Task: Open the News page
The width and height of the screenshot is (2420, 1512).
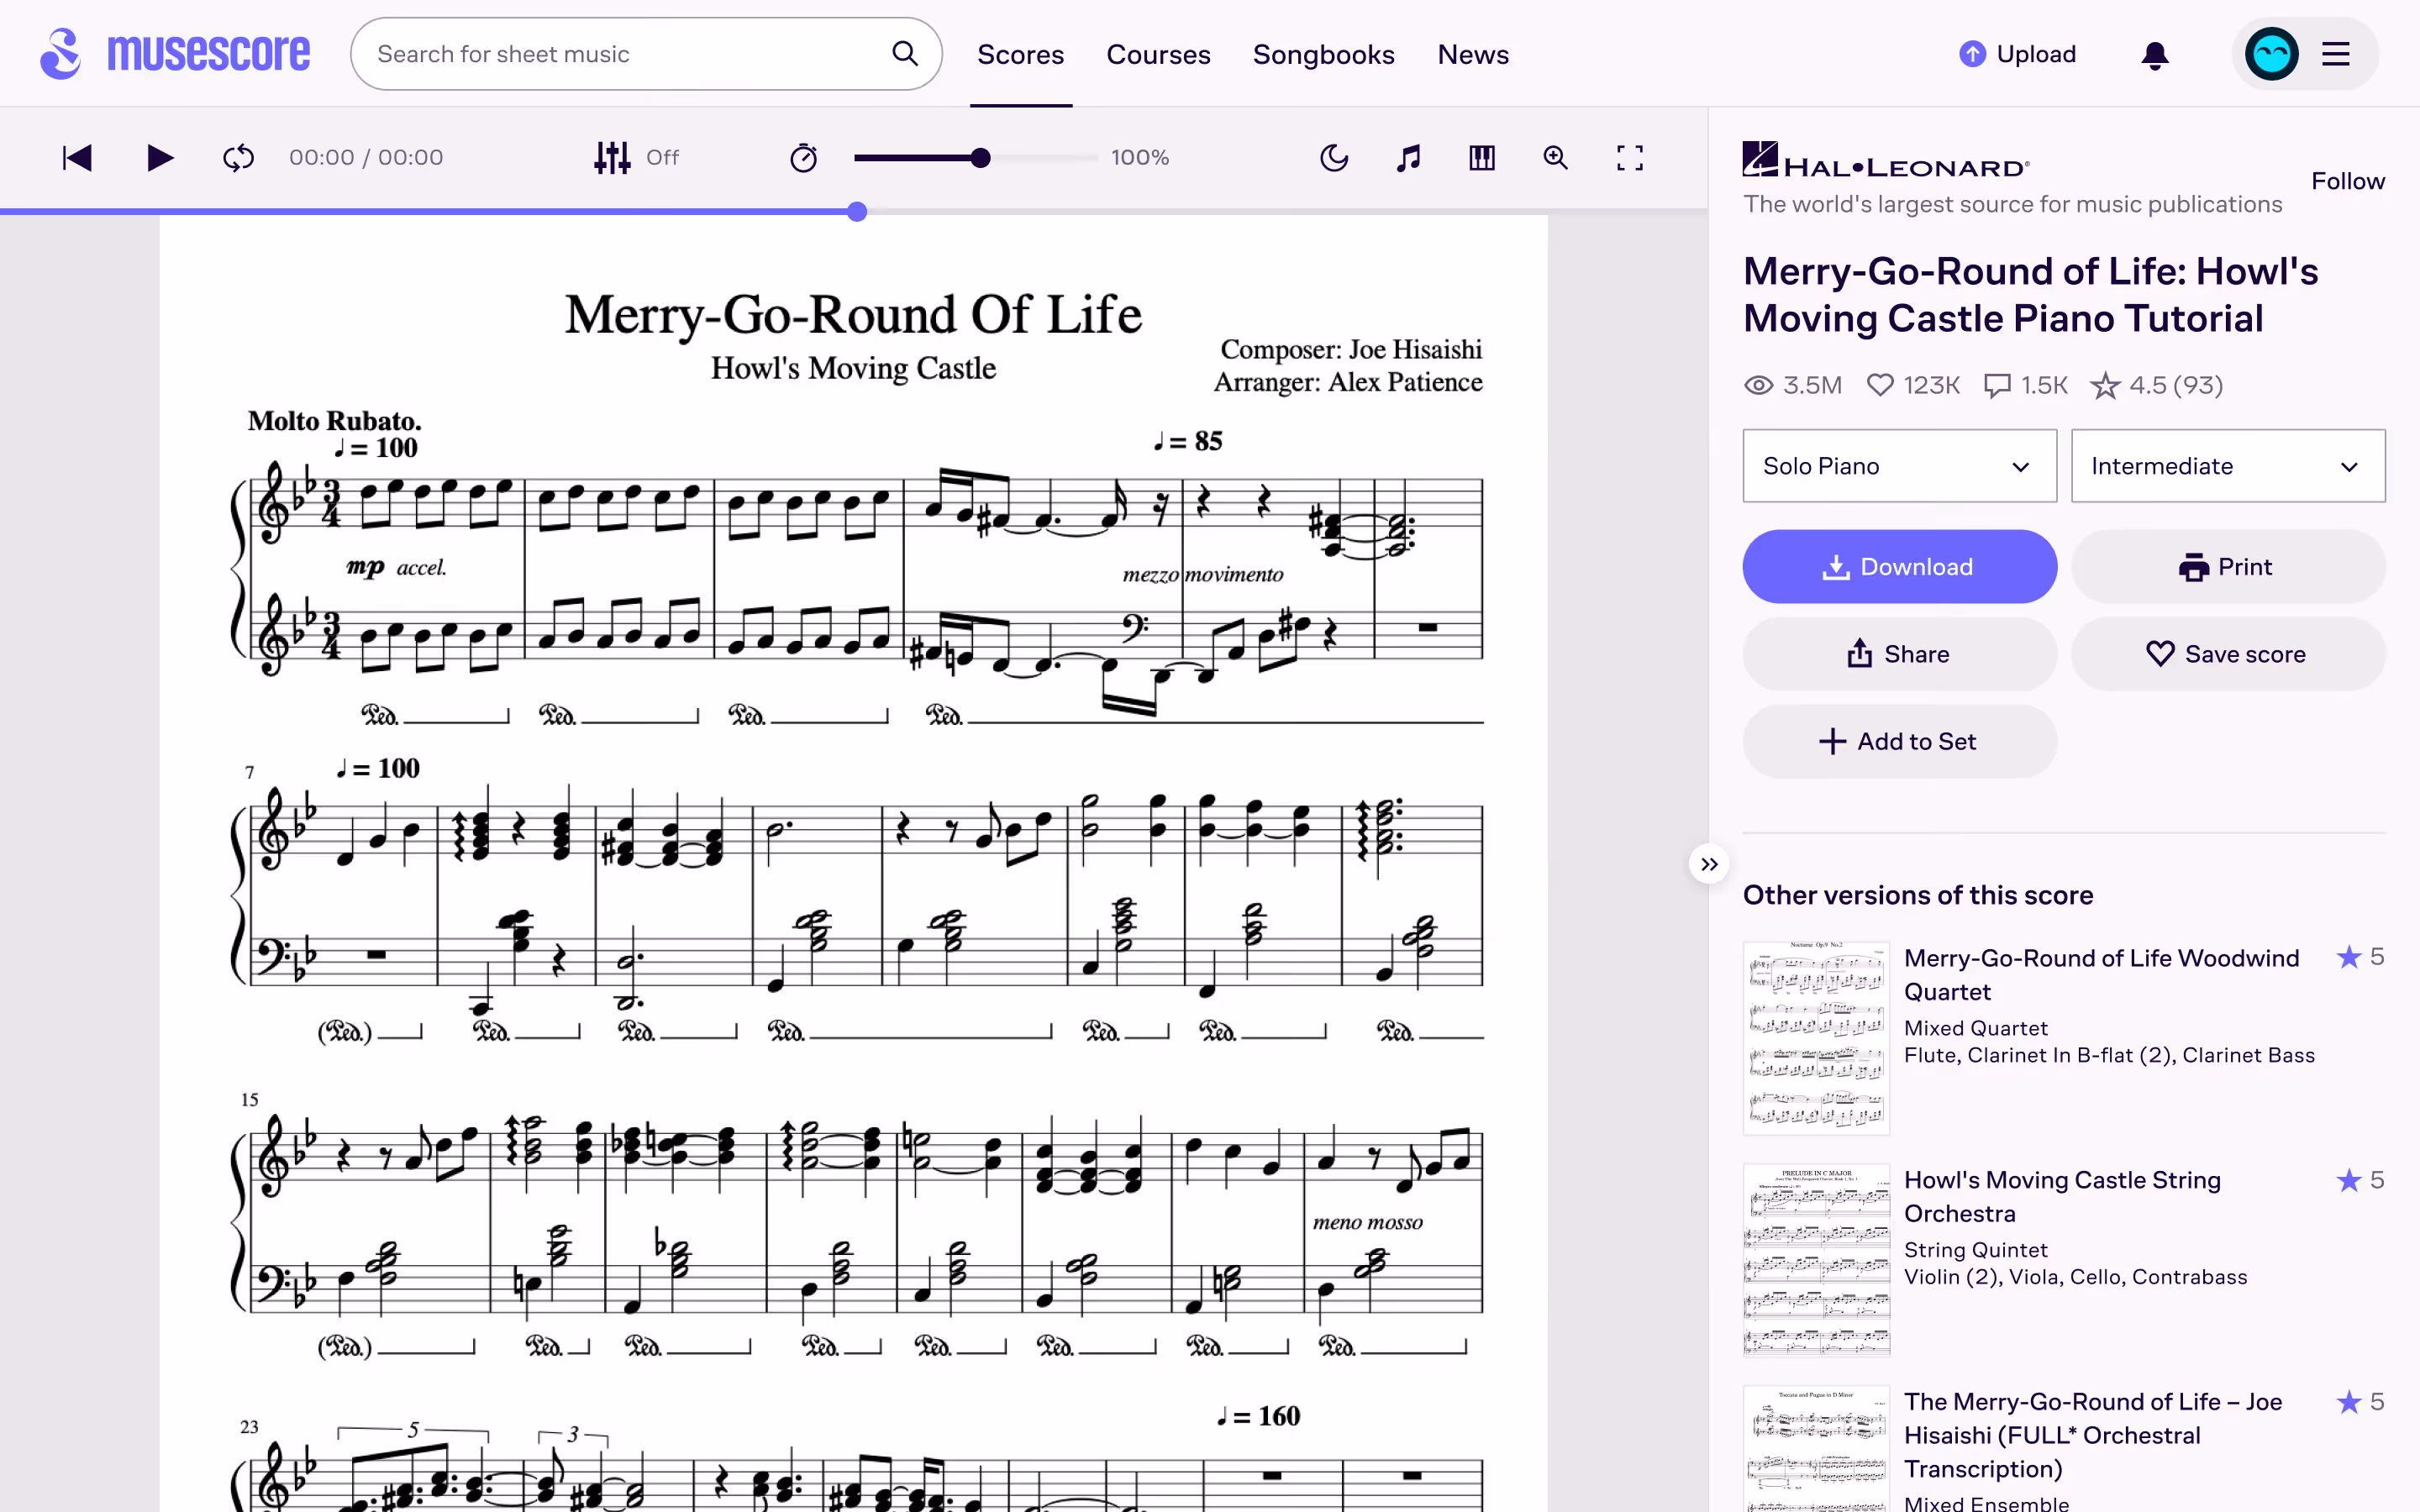Action: (x=1473, y=54)
